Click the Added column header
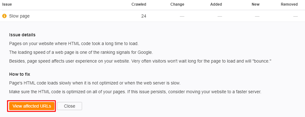305x117 pixels. tap(216, 4)
